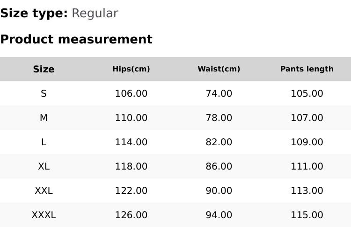Click the 109.00 pants length value
This screenshot has height=227, width=351.
[307, 142]
